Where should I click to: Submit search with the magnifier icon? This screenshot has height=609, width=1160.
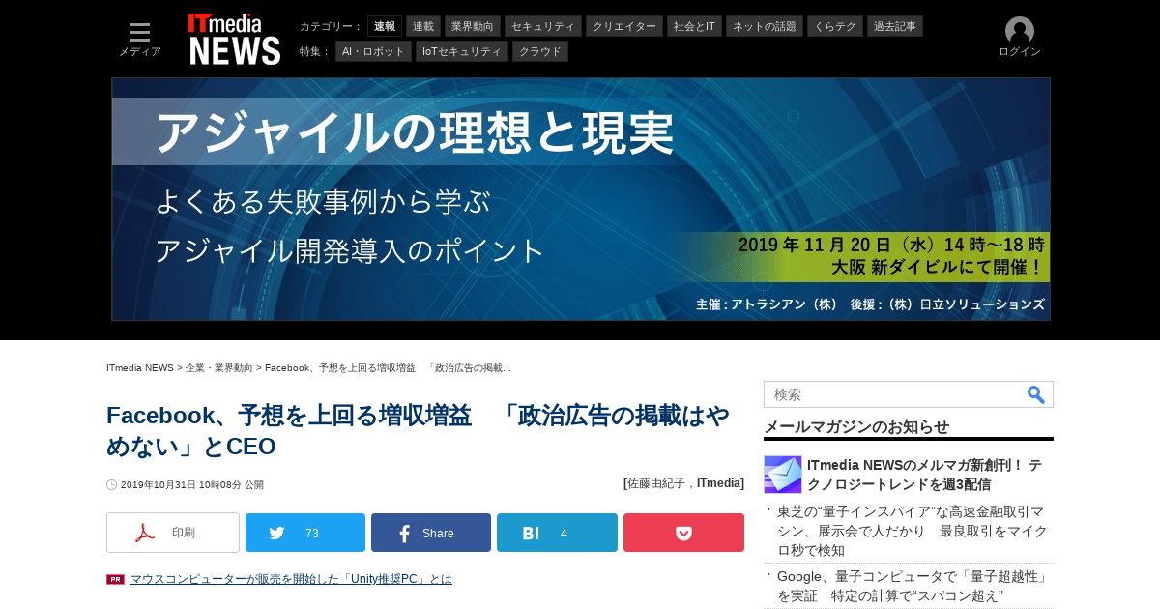coord(1035,394)
